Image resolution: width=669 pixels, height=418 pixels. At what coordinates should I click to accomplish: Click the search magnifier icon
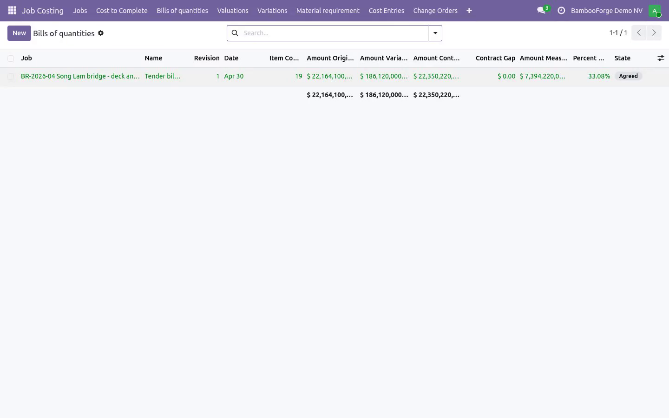pos(235,33)
